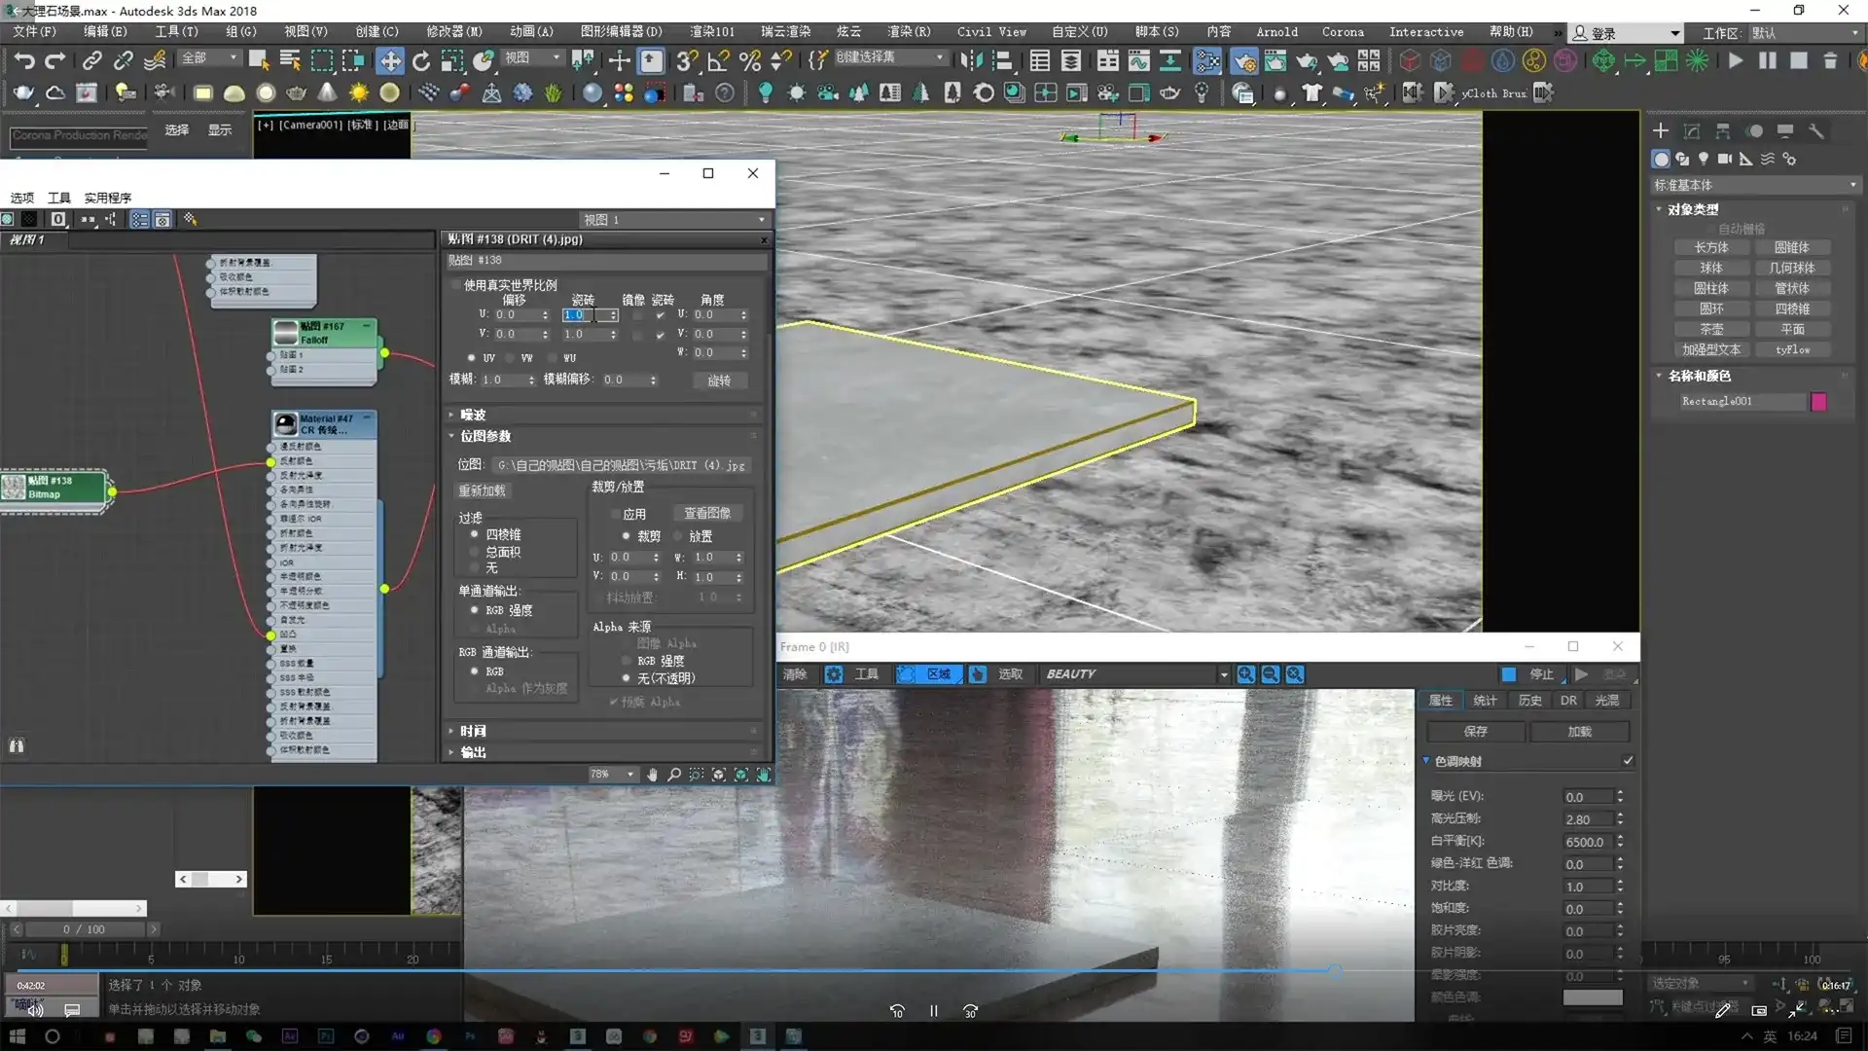Click the View Image button
This screenshot has width=1868, height=1051.
tap(707, 513)
